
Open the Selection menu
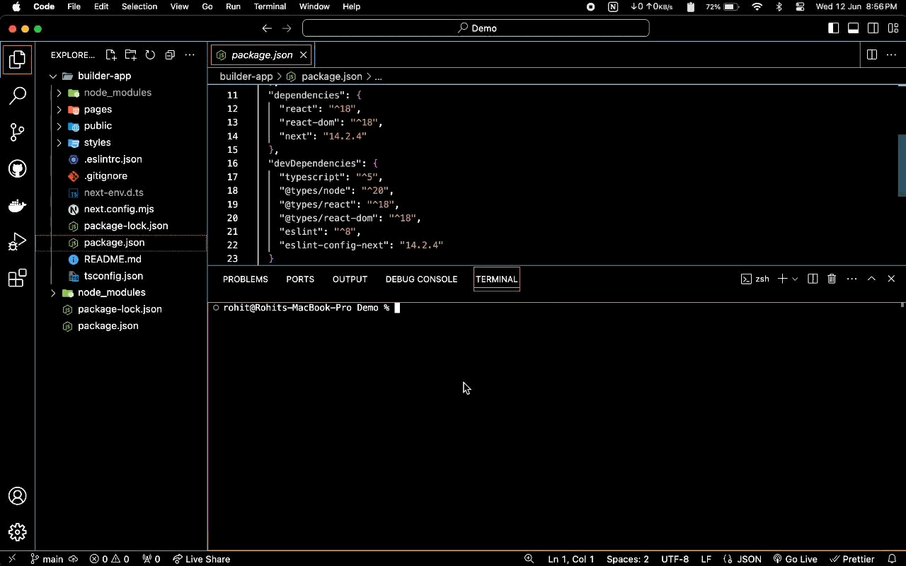pyautogui.click(x=139, y=6)
